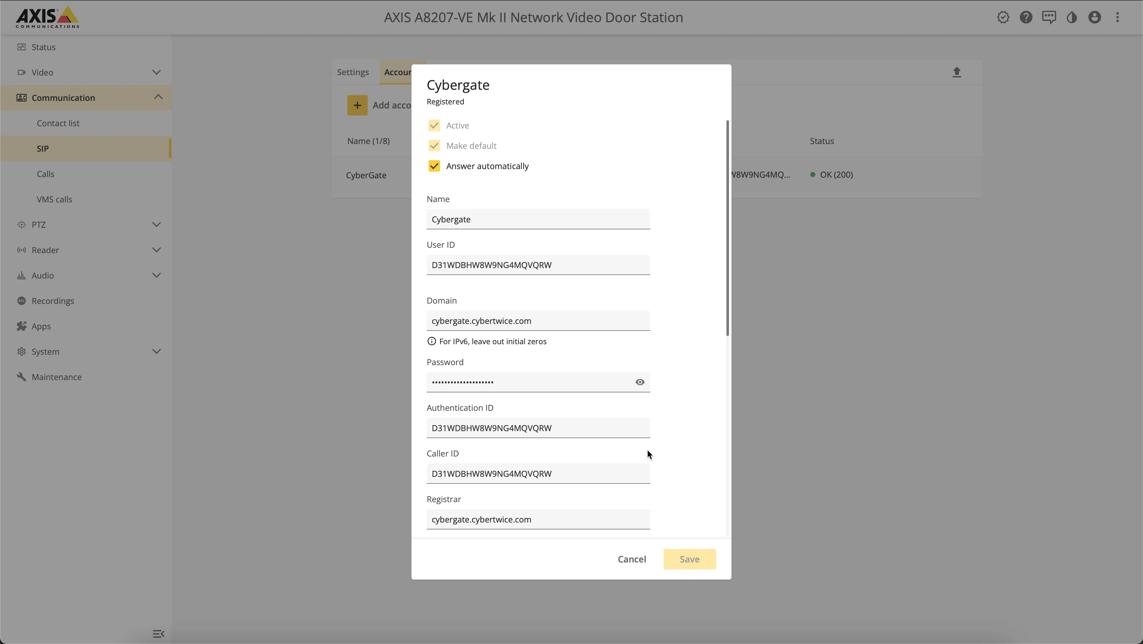This screenshot has width=1143, height=644.
Task: Open the feedback chat bubble icon
Action: 1049,17
